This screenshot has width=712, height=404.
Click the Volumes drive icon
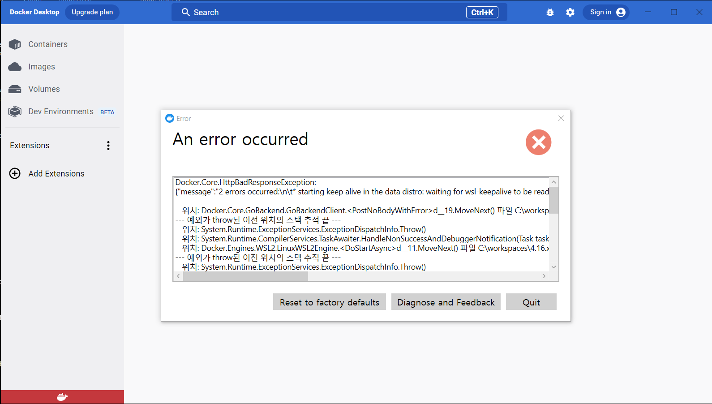click(x=15, y=89)
